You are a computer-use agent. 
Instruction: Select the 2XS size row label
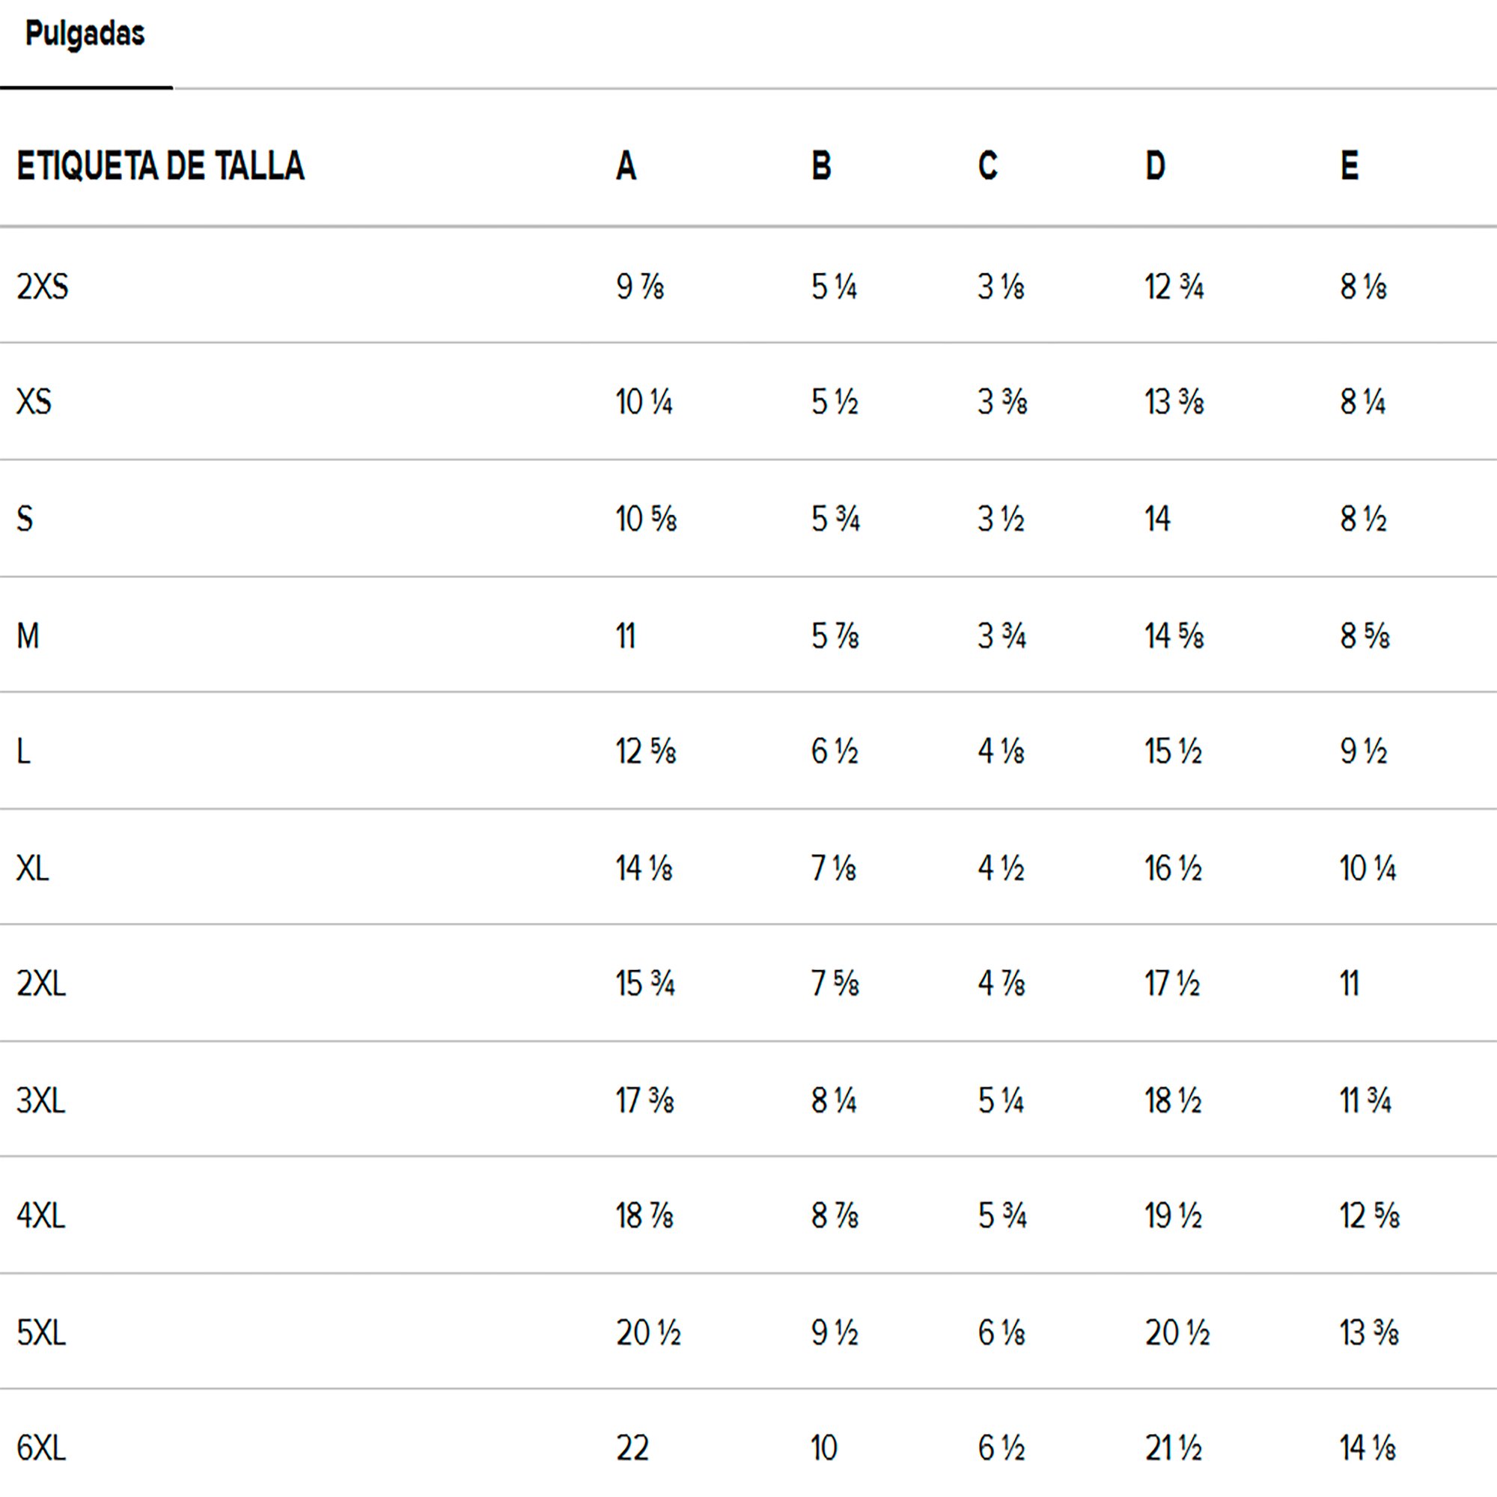click(43, 287)
